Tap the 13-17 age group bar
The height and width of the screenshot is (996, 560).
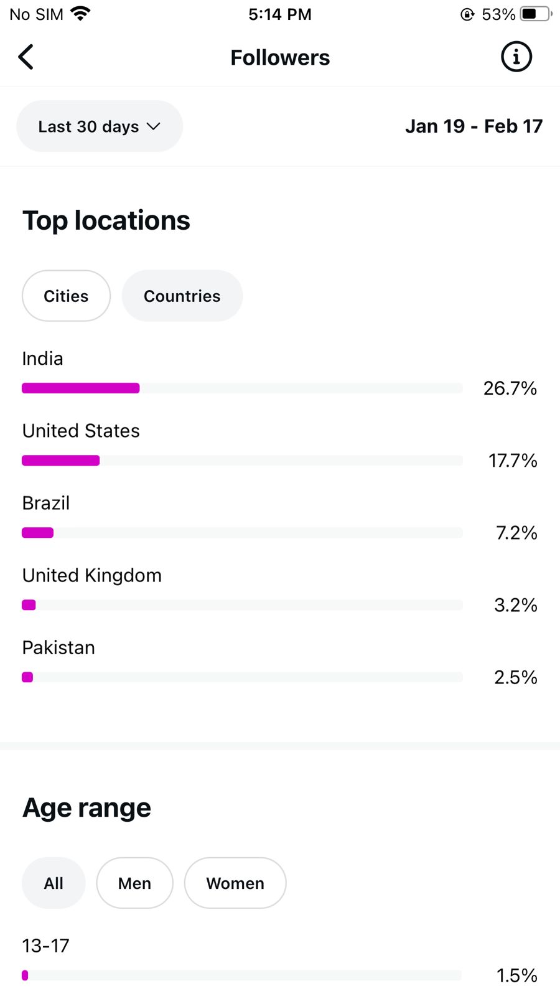tap(241, 975)
